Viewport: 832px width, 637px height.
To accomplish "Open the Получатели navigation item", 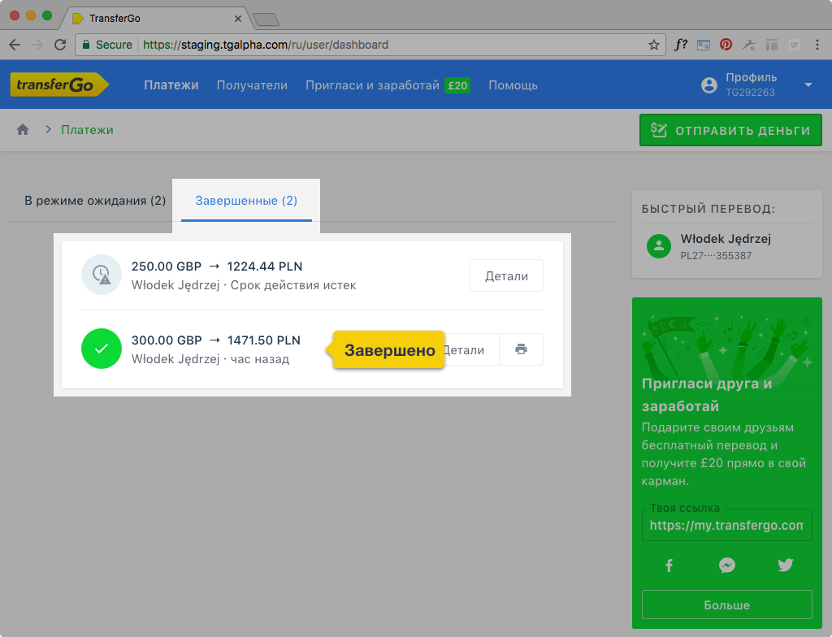I will click(x=252, y=85).
